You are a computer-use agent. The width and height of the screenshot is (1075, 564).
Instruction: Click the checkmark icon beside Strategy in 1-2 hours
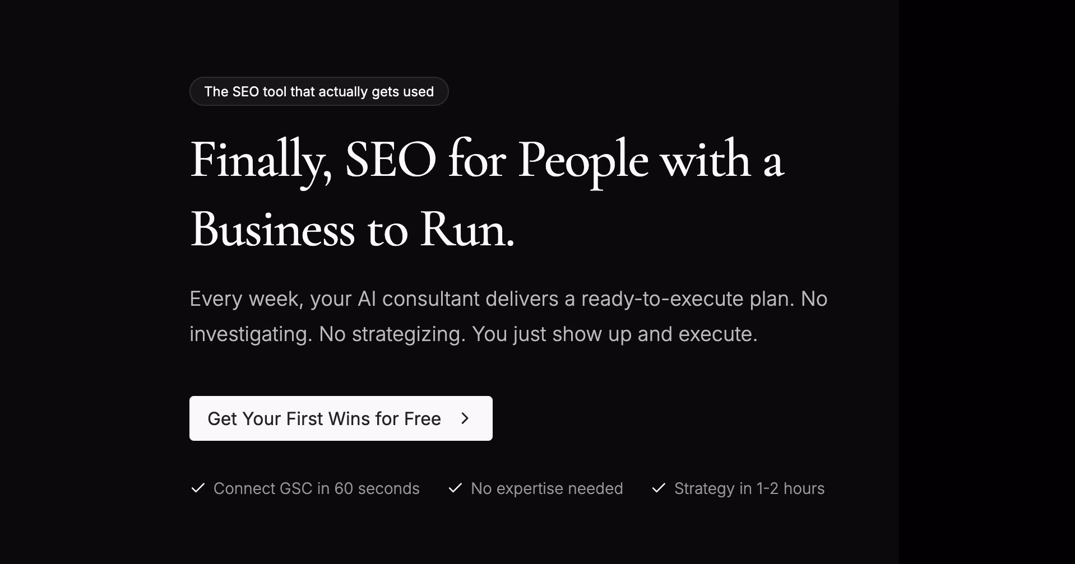point(659,488)
